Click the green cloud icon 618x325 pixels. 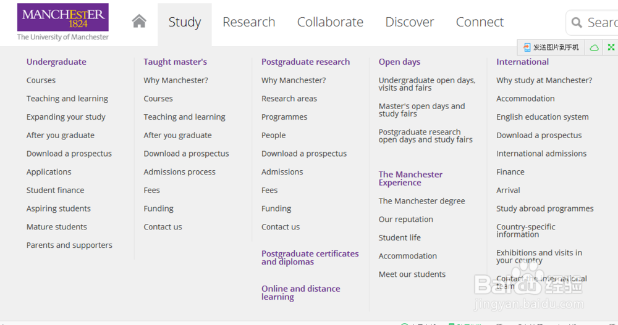[594, 47]
